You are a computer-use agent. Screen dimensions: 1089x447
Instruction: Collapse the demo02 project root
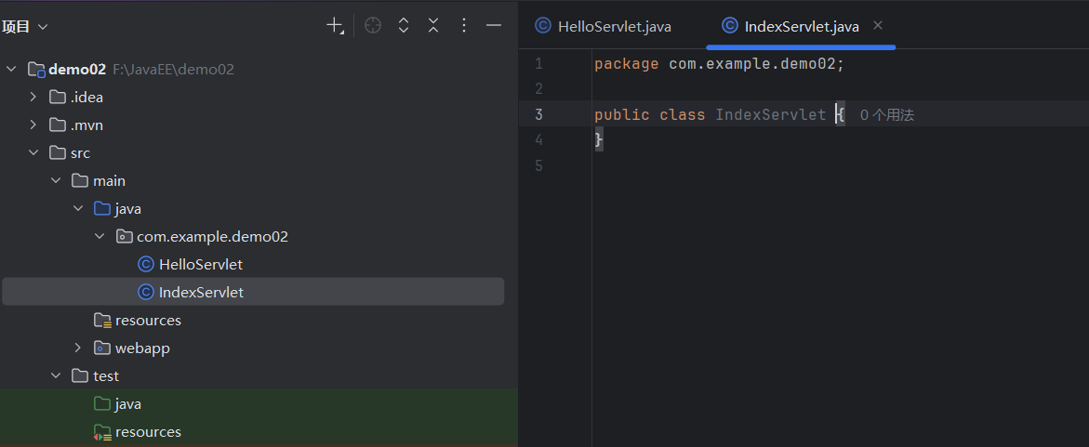[11, 70]
